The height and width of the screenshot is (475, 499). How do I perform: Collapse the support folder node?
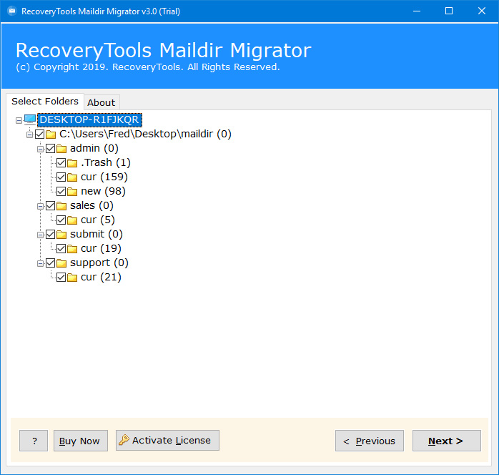tap(41, 263)
